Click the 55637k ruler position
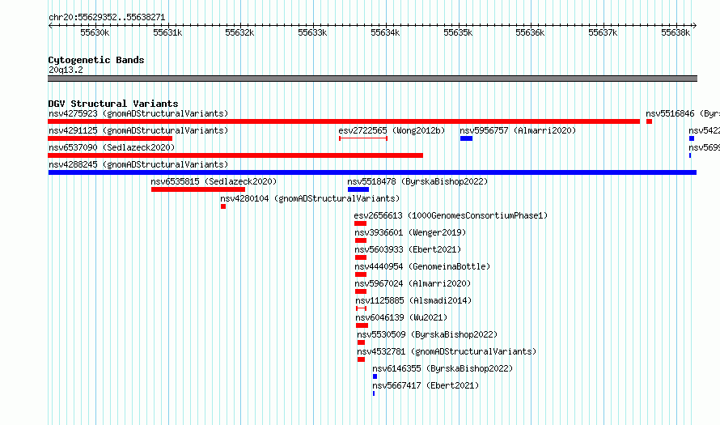Viewport: 720px width, 425px height. click(603, 32)
